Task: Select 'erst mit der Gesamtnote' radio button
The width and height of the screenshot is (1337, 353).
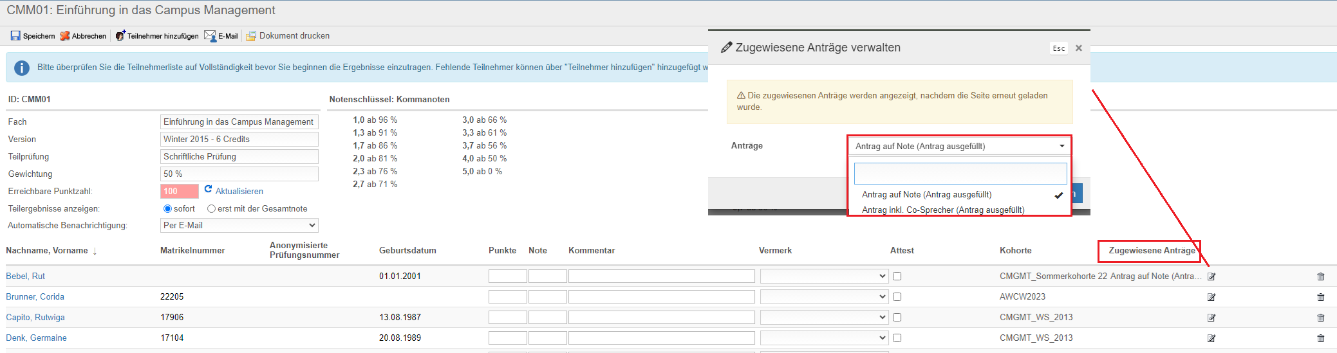Action: click(211, 209)
